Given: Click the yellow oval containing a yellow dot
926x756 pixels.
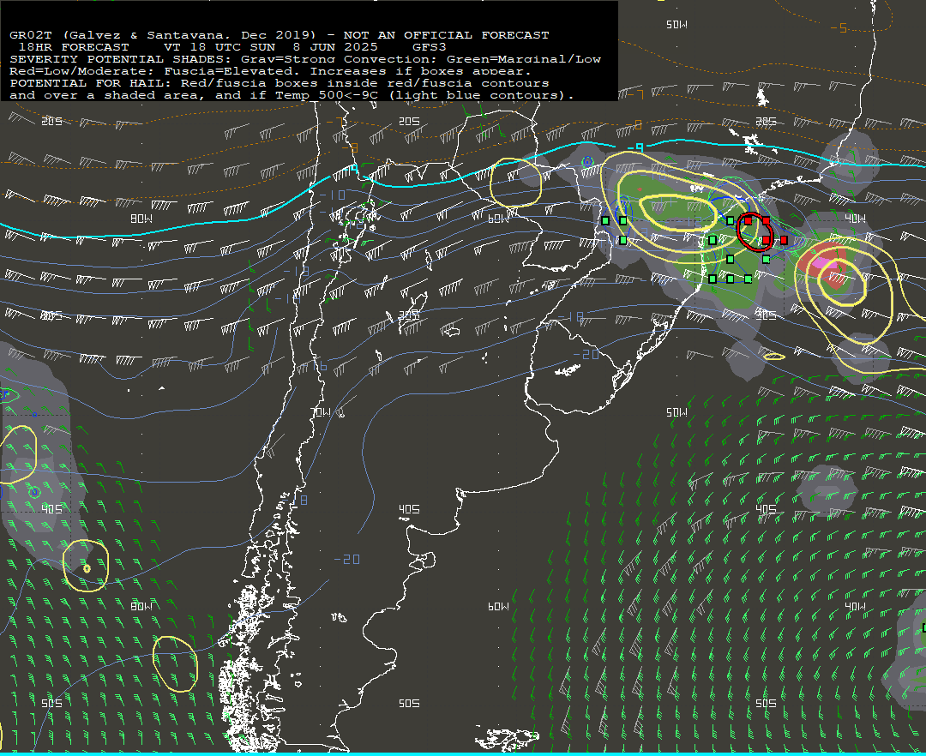Looking at the screenshot, I should click(x=87, y=566).
